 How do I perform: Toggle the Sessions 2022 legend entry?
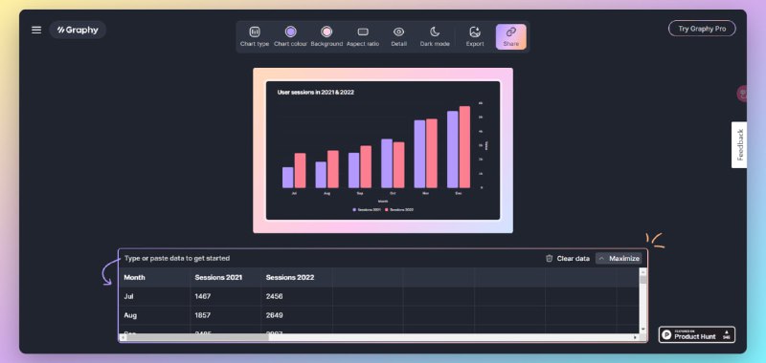tap(399, 209)
